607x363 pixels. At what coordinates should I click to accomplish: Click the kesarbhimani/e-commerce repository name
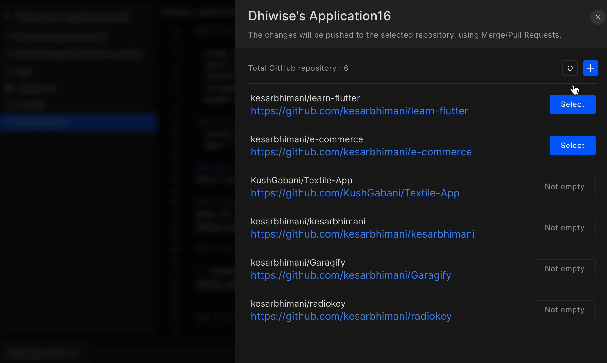click(307, 139)
